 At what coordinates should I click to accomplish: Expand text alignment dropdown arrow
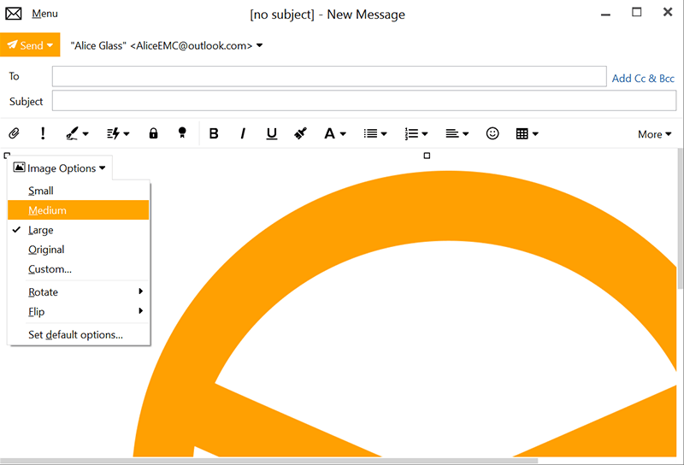point(465,134)
